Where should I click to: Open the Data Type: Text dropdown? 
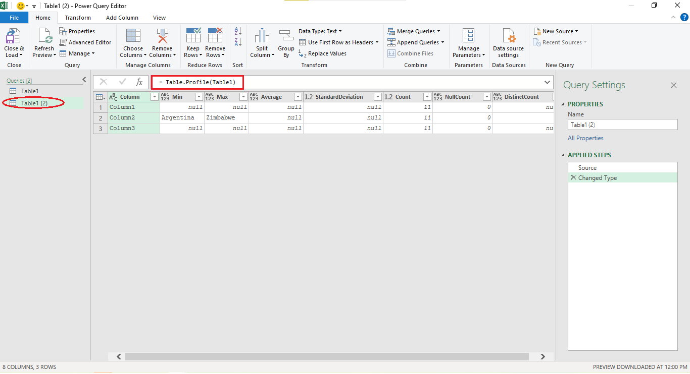pyautogui.click(x=320, y=31)
